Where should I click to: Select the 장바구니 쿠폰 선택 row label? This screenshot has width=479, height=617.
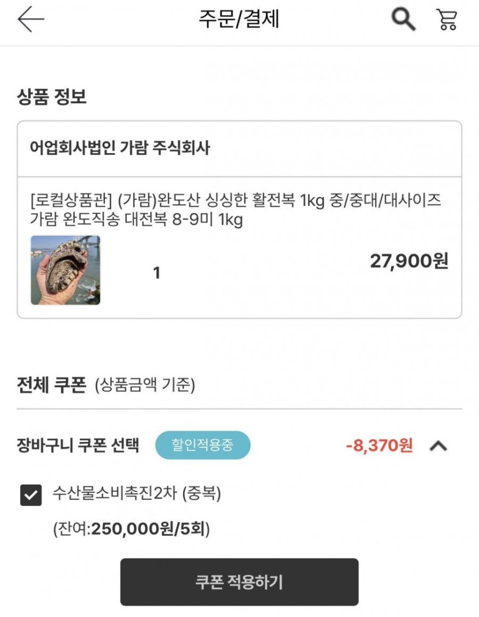(x=78, y=446)
